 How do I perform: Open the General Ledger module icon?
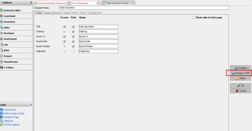pos(2,10)
